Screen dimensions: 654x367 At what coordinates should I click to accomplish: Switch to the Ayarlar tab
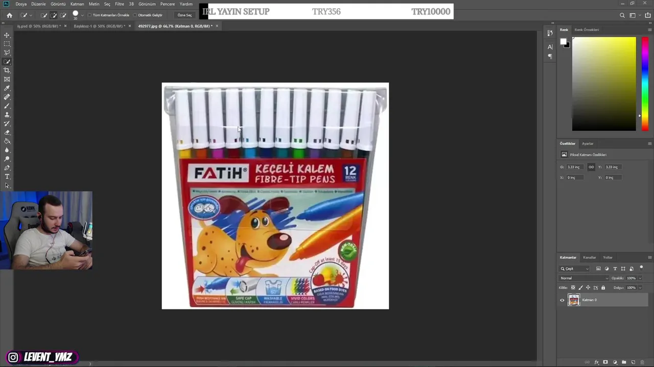point(588,144)
